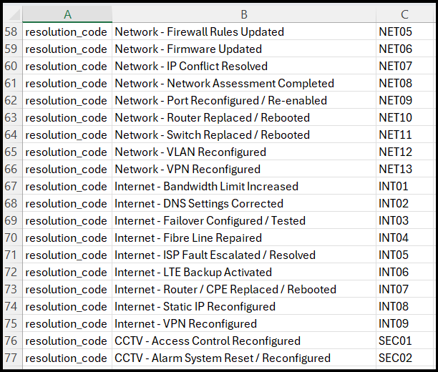Click the INT01 code cell
The width and height of the screenshot is (438, 372).
[405, 186]
